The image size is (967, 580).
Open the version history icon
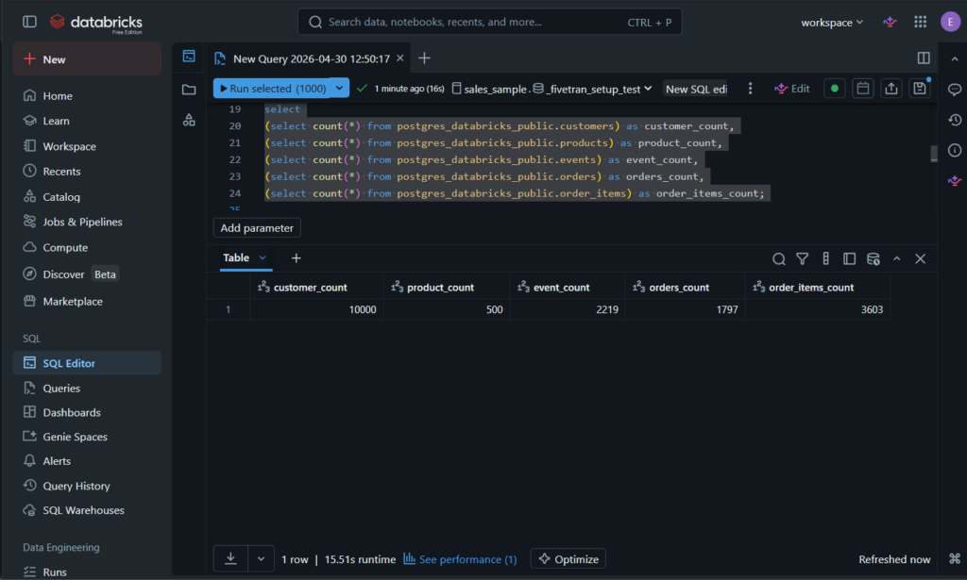pos(955,120)
